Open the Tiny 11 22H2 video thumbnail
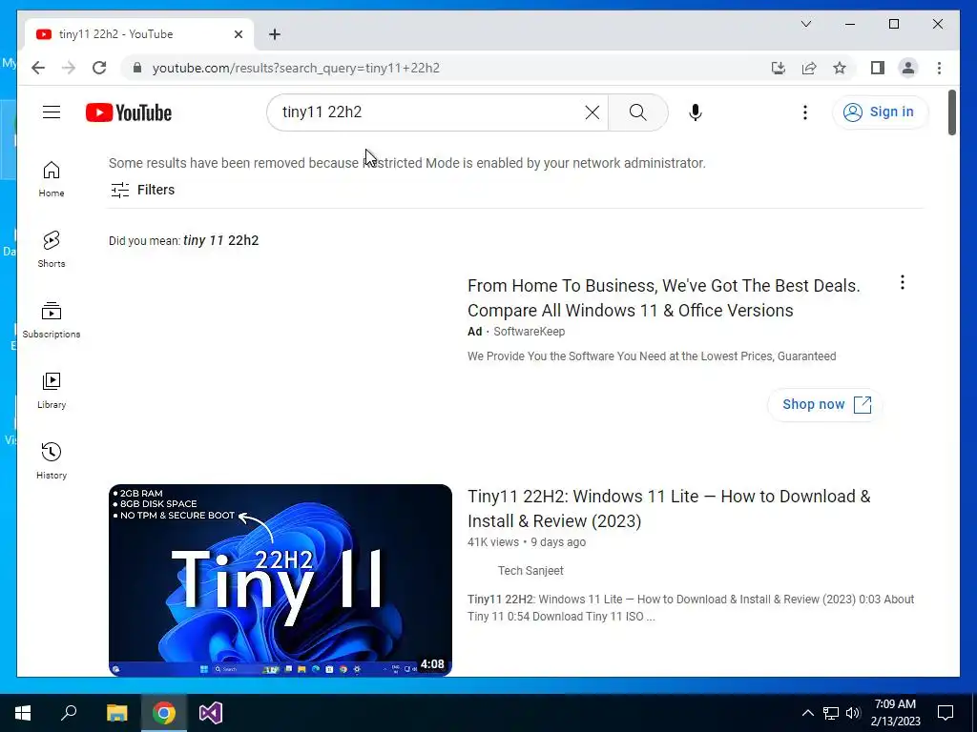 pos(281,580)
